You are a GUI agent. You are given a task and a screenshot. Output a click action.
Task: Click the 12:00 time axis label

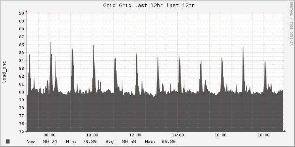pos(135,135)
